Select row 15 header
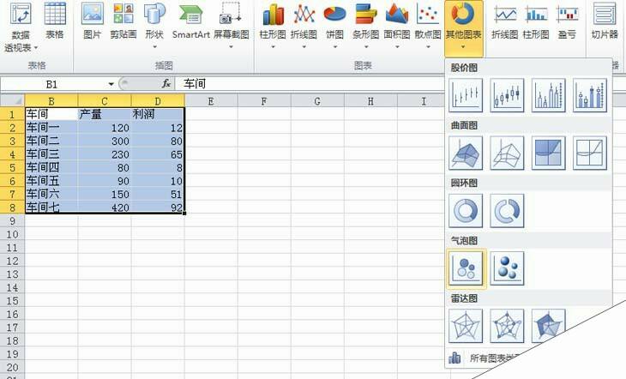 (x=12, y=301)
